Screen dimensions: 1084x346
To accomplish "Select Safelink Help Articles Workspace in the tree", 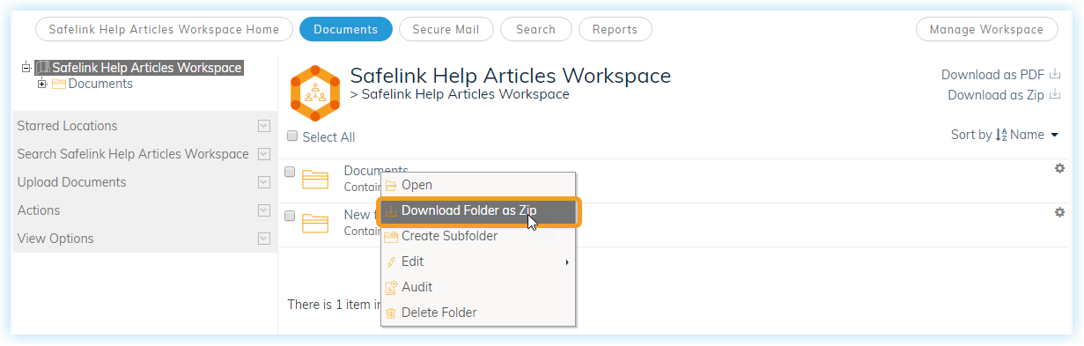I will [x=147, y=68].
